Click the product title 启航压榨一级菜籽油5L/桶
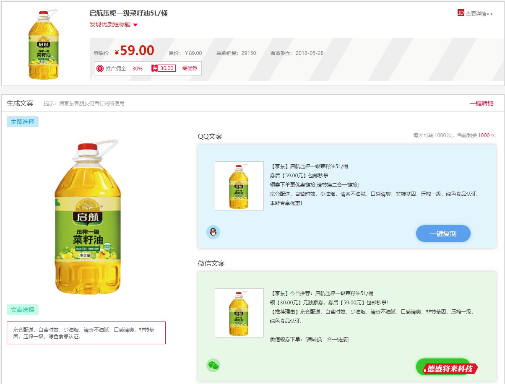The height and width of the screenshot is (384, 505). click(129, 13)
